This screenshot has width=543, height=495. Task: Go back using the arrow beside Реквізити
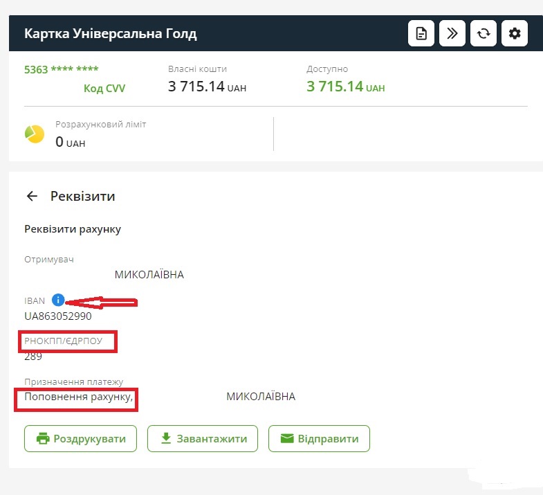(32, 196)
